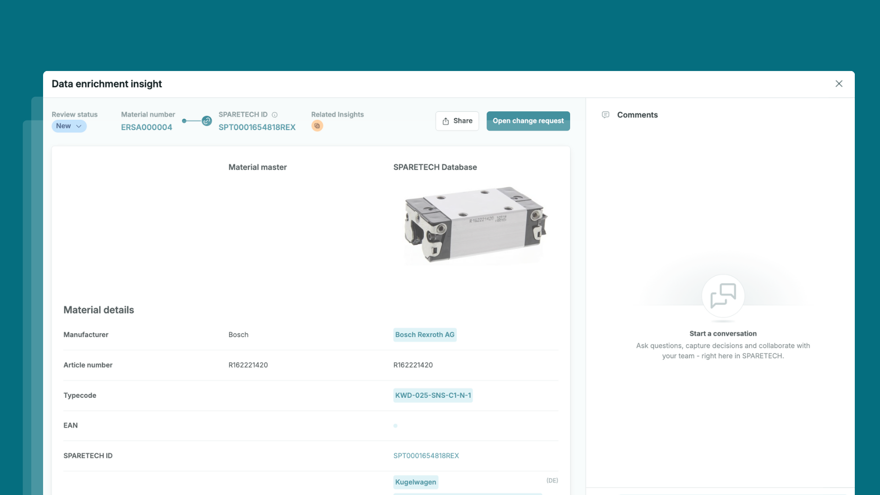Click the link icon between material and SPARETECH ID
Viewport: 880px width, 495px height.
click(207, 121)
